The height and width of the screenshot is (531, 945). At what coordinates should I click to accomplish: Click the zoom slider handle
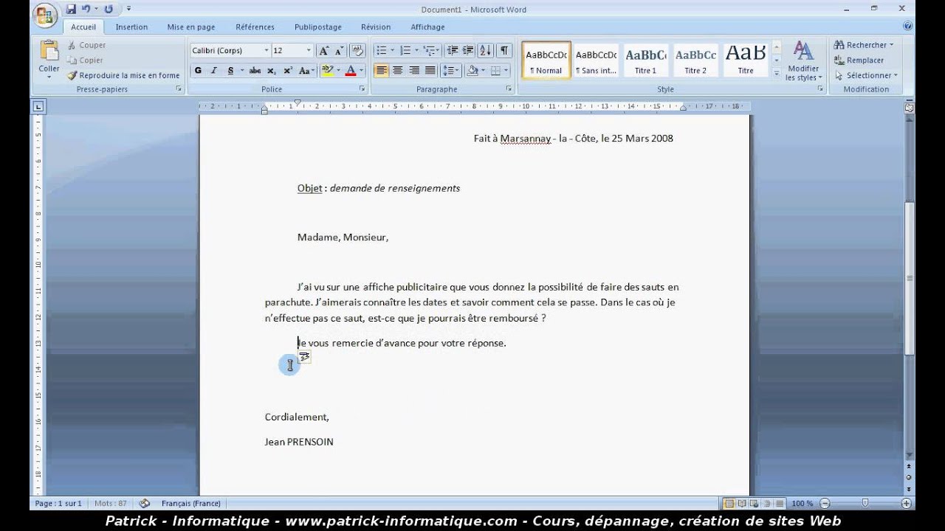click(865, 504)
